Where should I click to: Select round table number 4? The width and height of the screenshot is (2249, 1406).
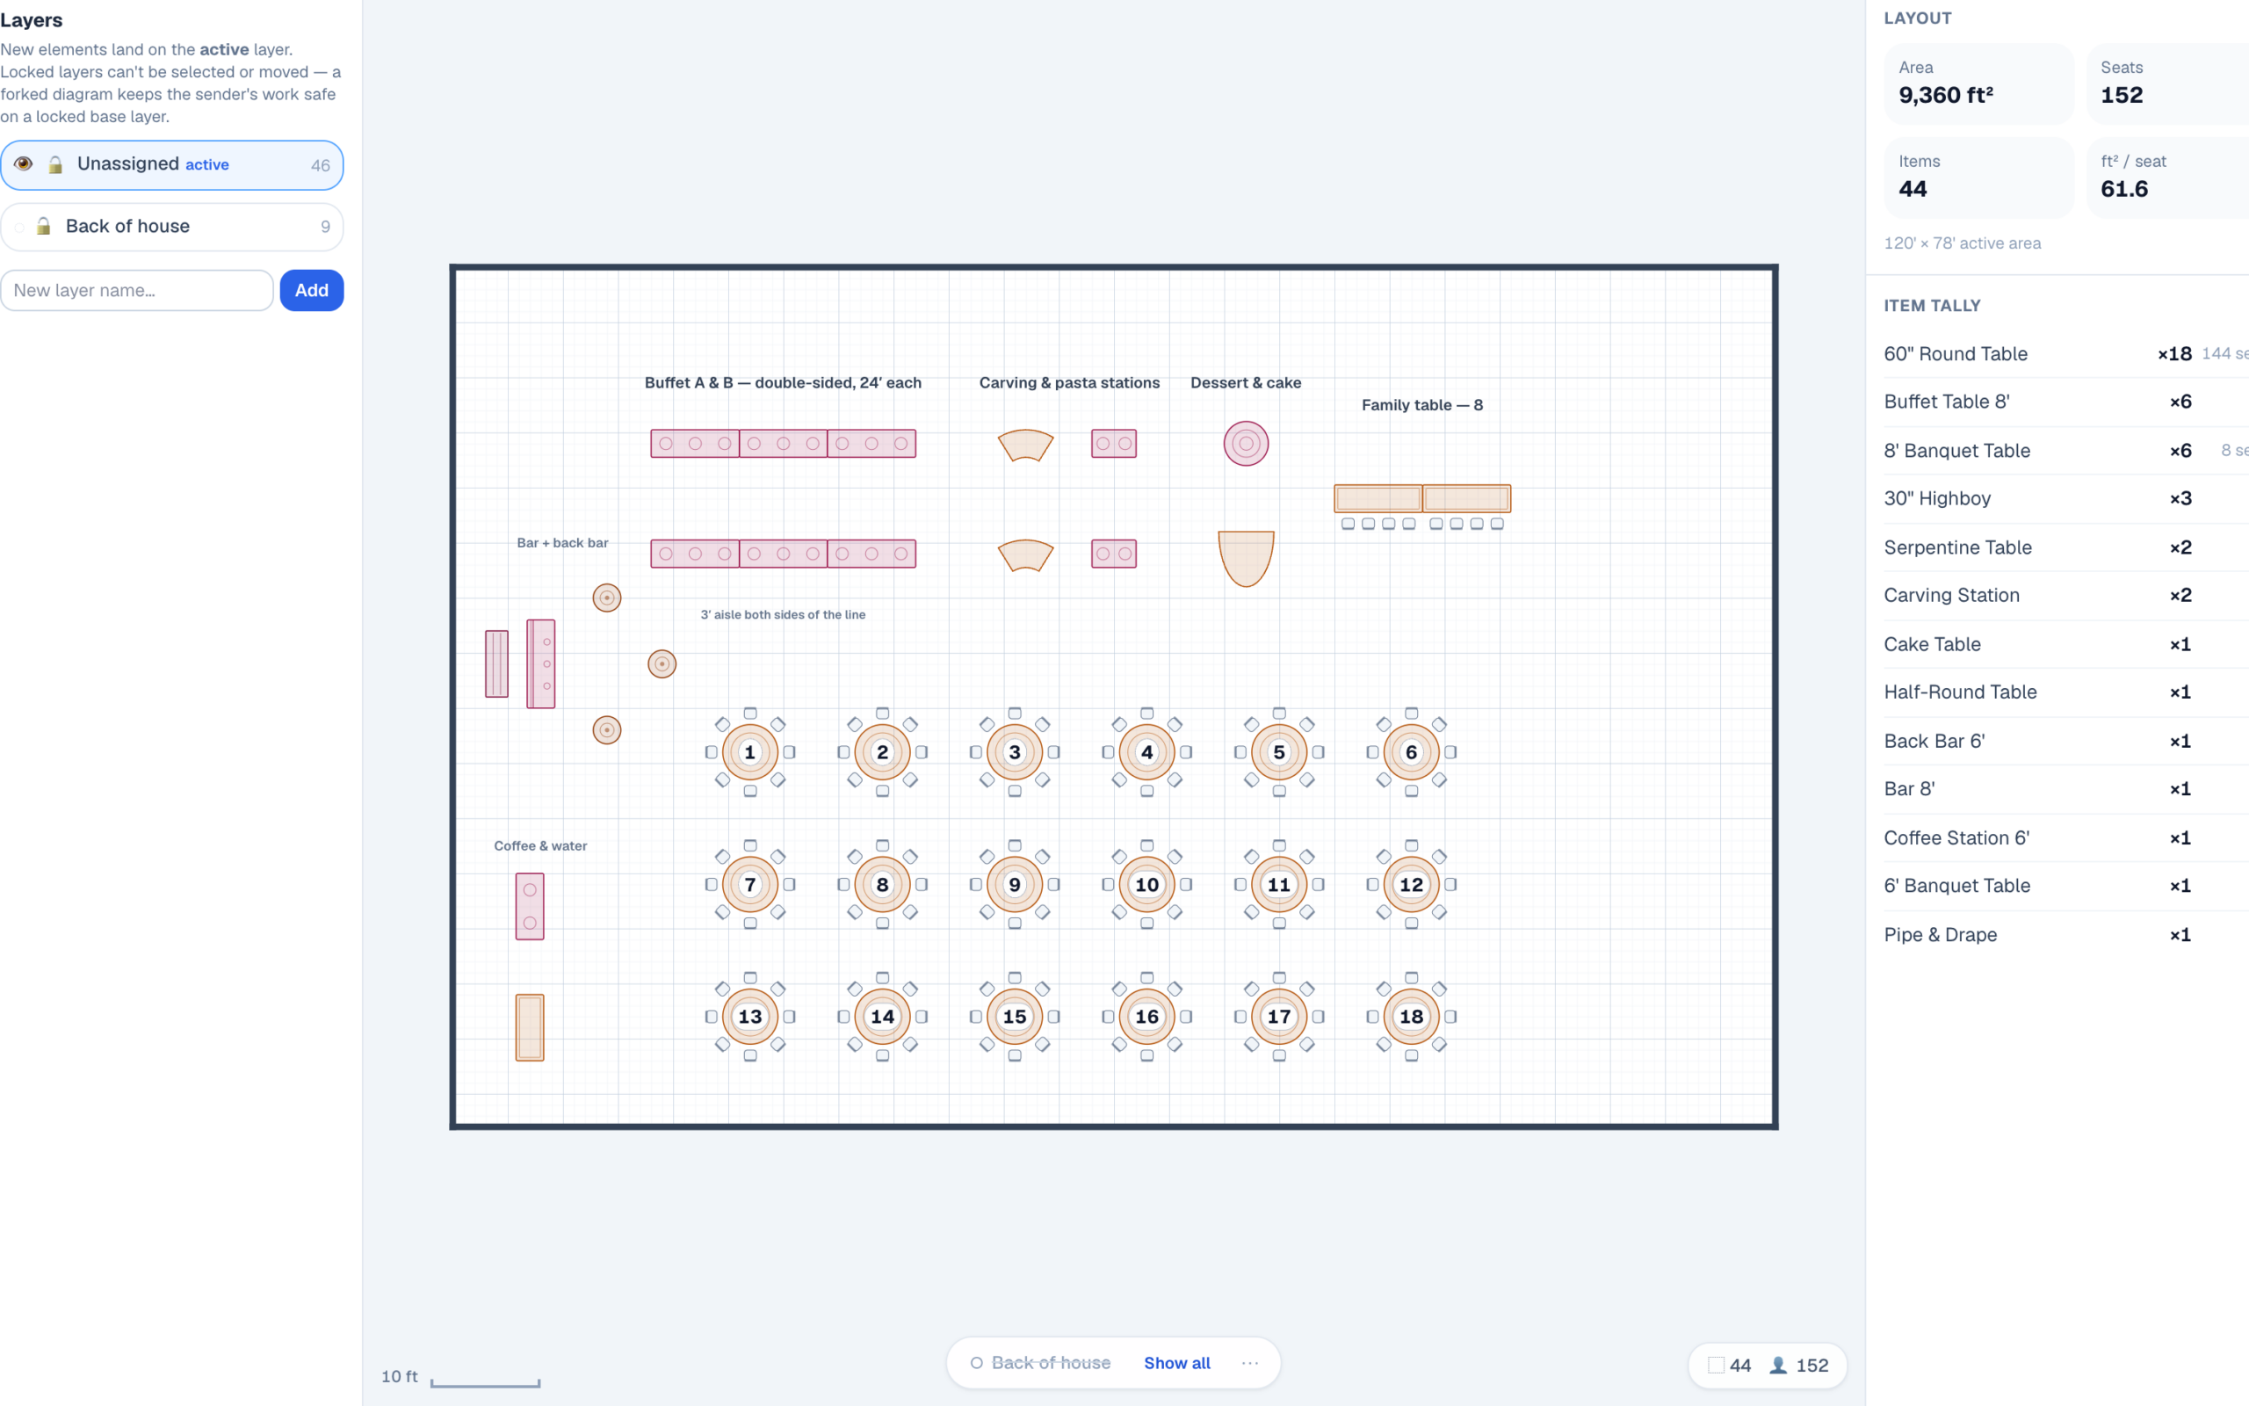[x=1146, y=752]
